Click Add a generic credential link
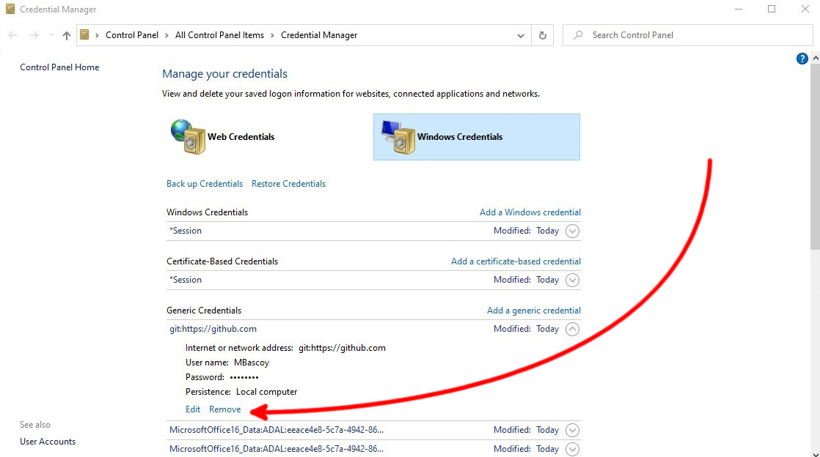Viewport: 820px width, 457px height. pyautogui.click(x=533, y=311)
